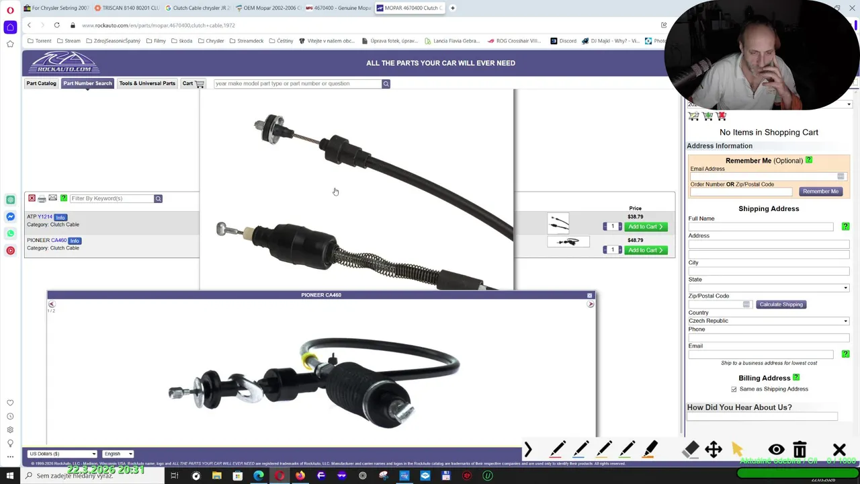Open the State dropdown
The height and width of the screenshot is (484, 860).
pos(769,288)
